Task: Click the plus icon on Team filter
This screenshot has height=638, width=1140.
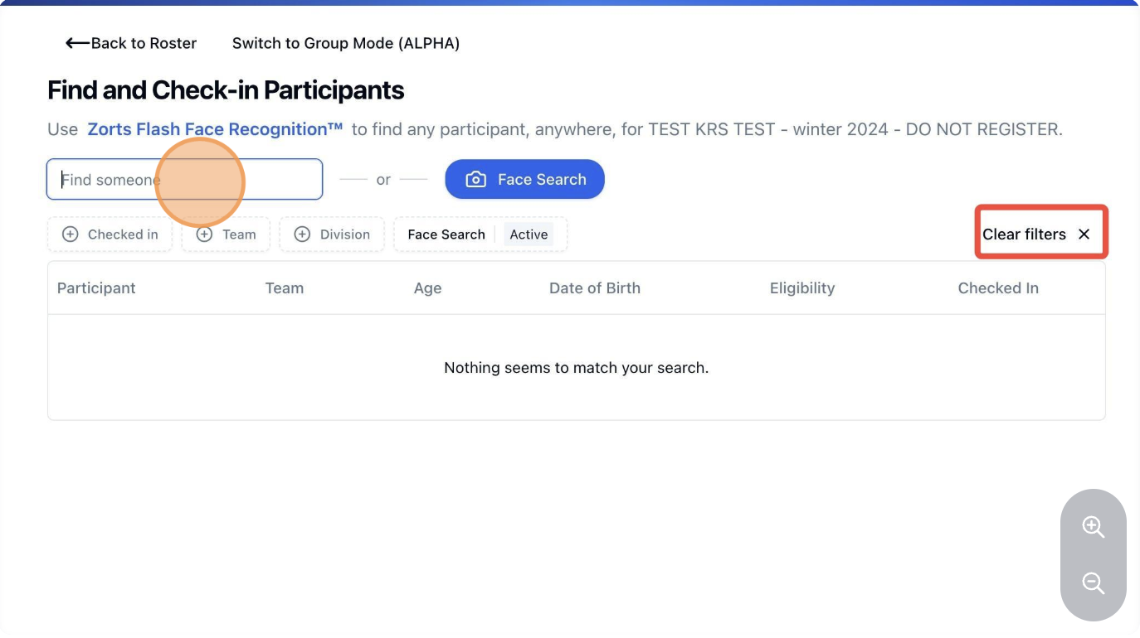Action: point(204,234)
